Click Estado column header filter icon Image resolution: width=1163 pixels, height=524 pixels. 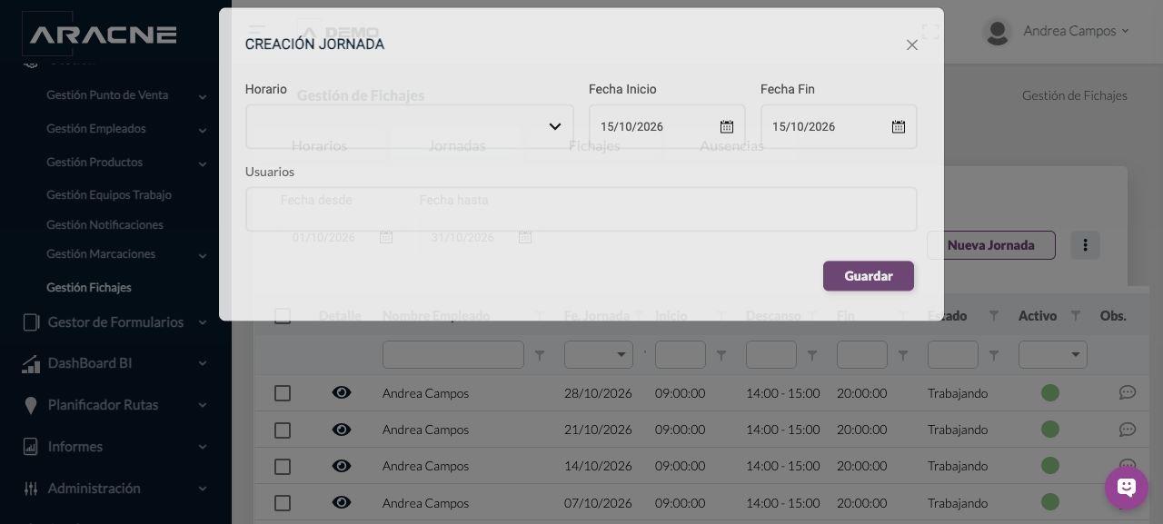(994, 316)
